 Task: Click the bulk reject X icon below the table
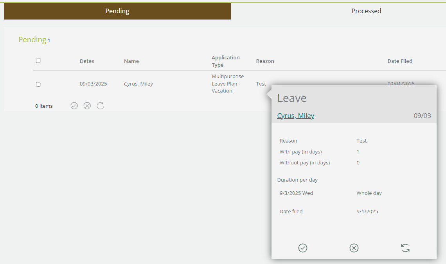[x=87, y=106]
